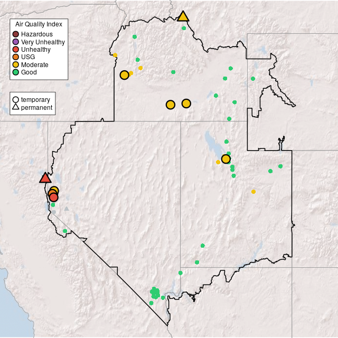This screenshot has height=338, width=338.
Task: Select the large yellow circle in the northwest
Action: click(124, 75)
